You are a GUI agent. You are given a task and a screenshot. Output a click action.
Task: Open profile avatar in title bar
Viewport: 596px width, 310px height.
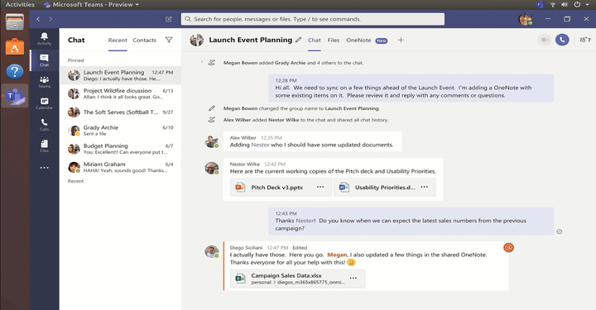point(526,19)
